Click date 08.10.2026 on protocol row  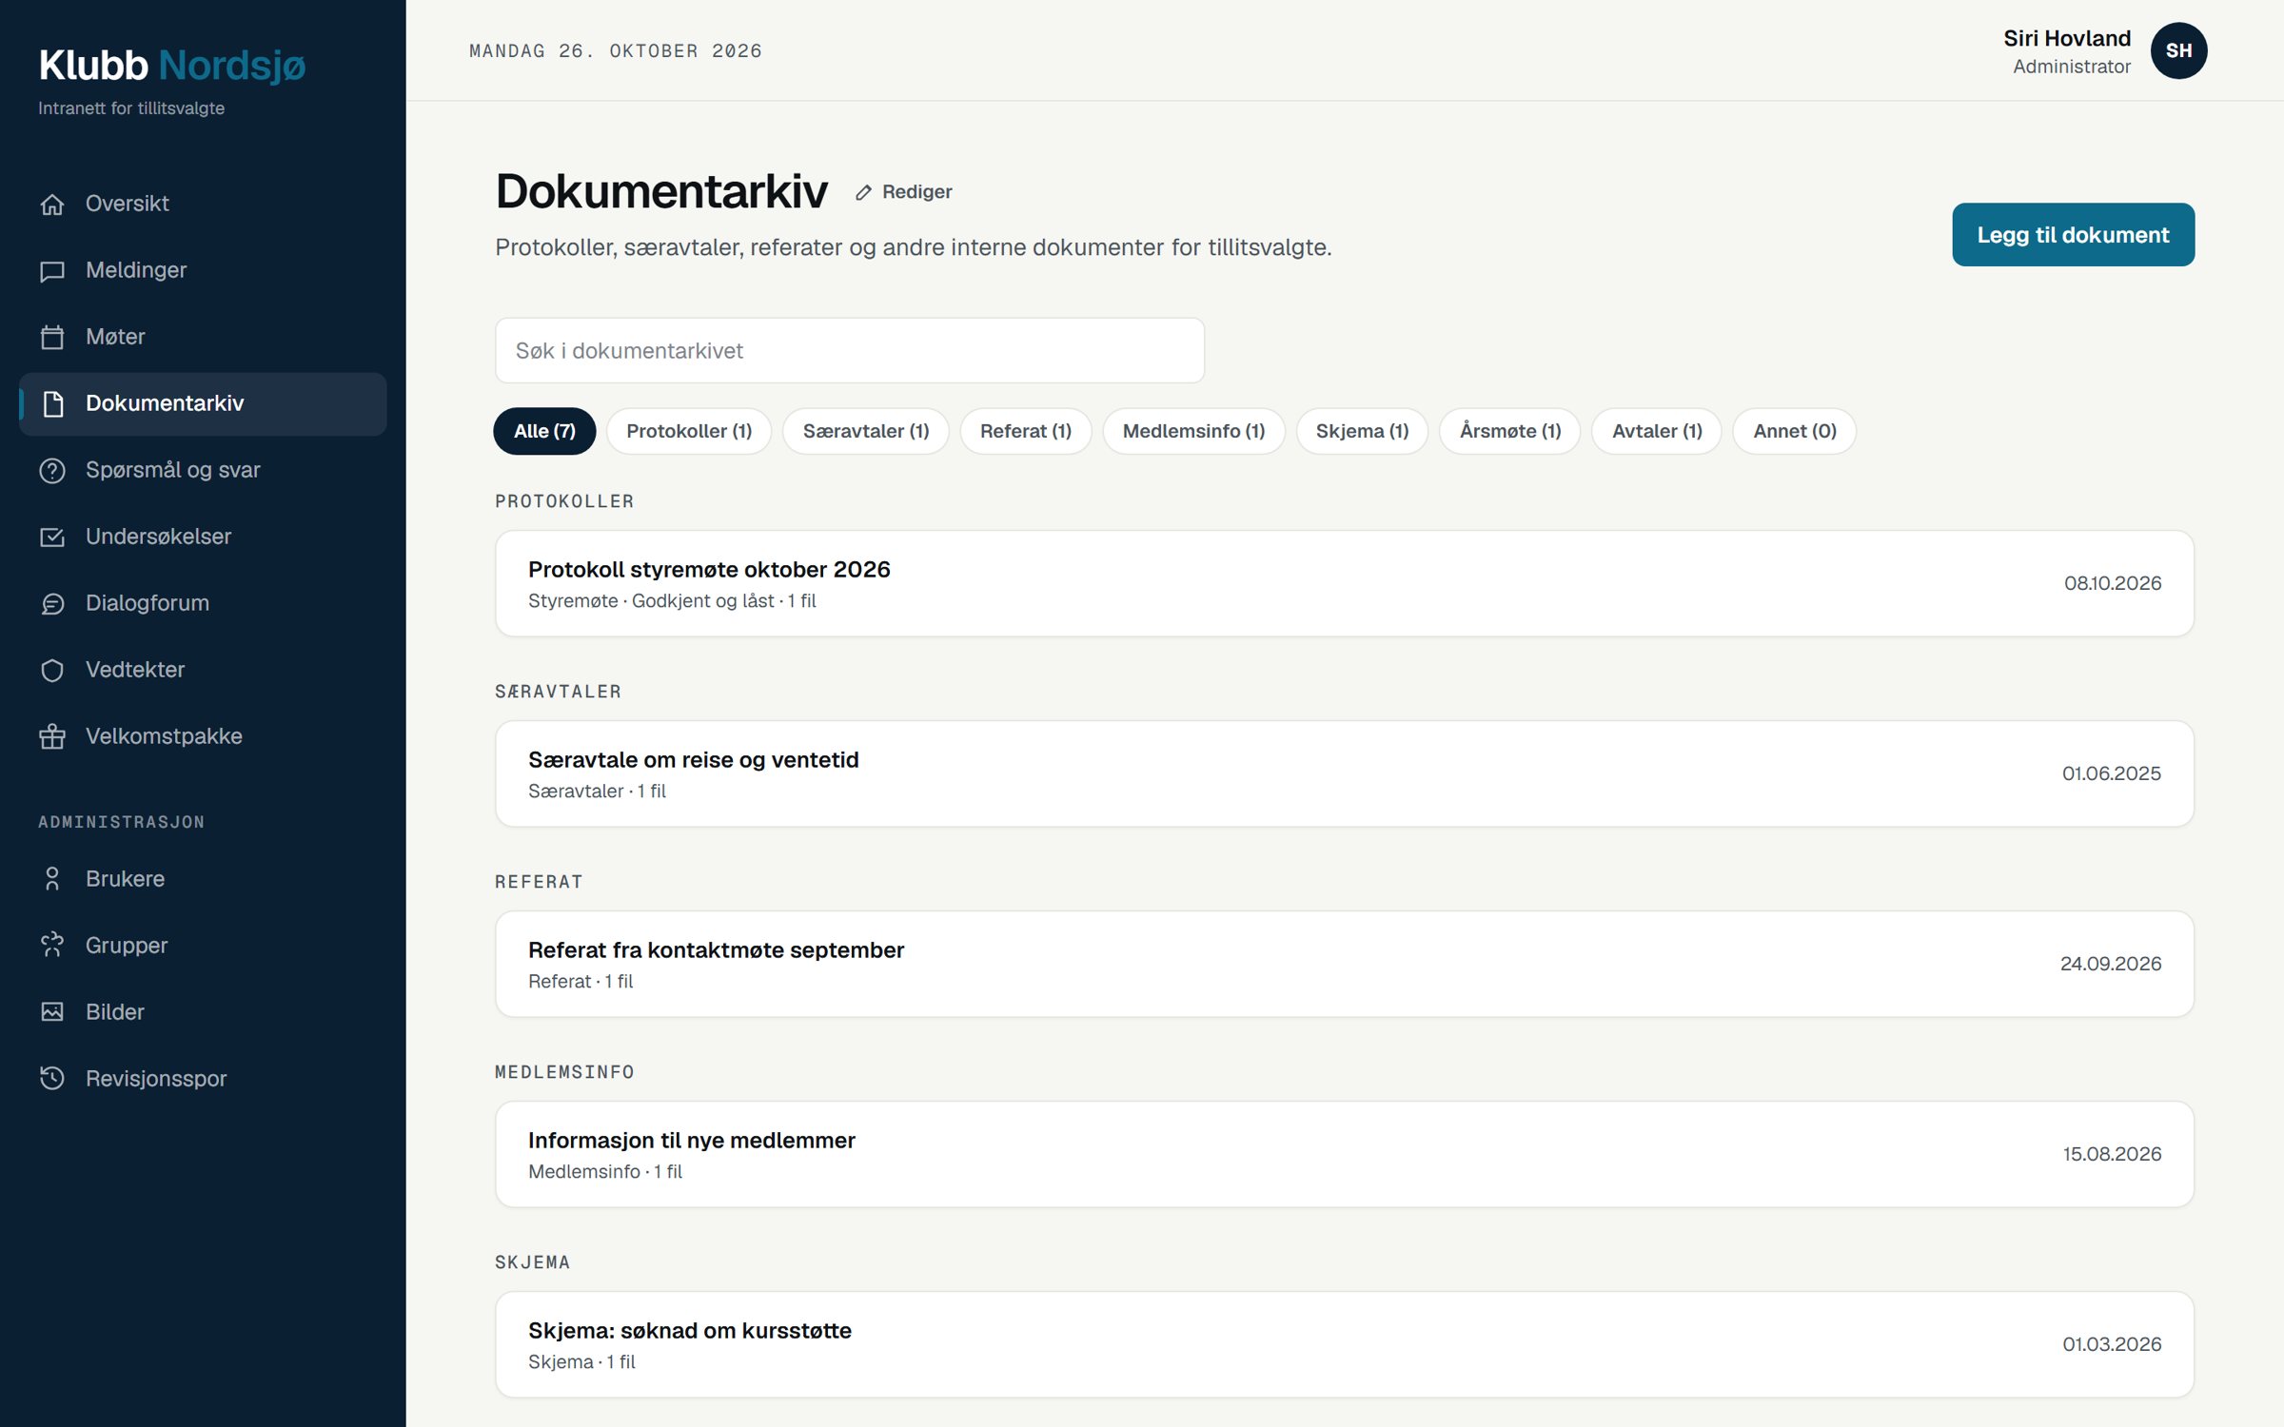pyautogui.click(x=2112, y=583)
